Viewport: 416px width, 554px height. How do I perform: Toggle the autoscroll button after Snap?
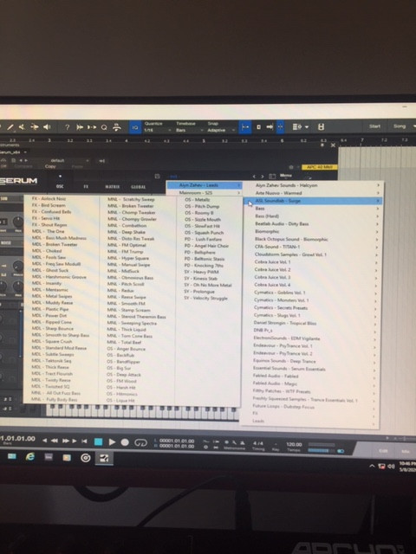[x=245, y=127]
